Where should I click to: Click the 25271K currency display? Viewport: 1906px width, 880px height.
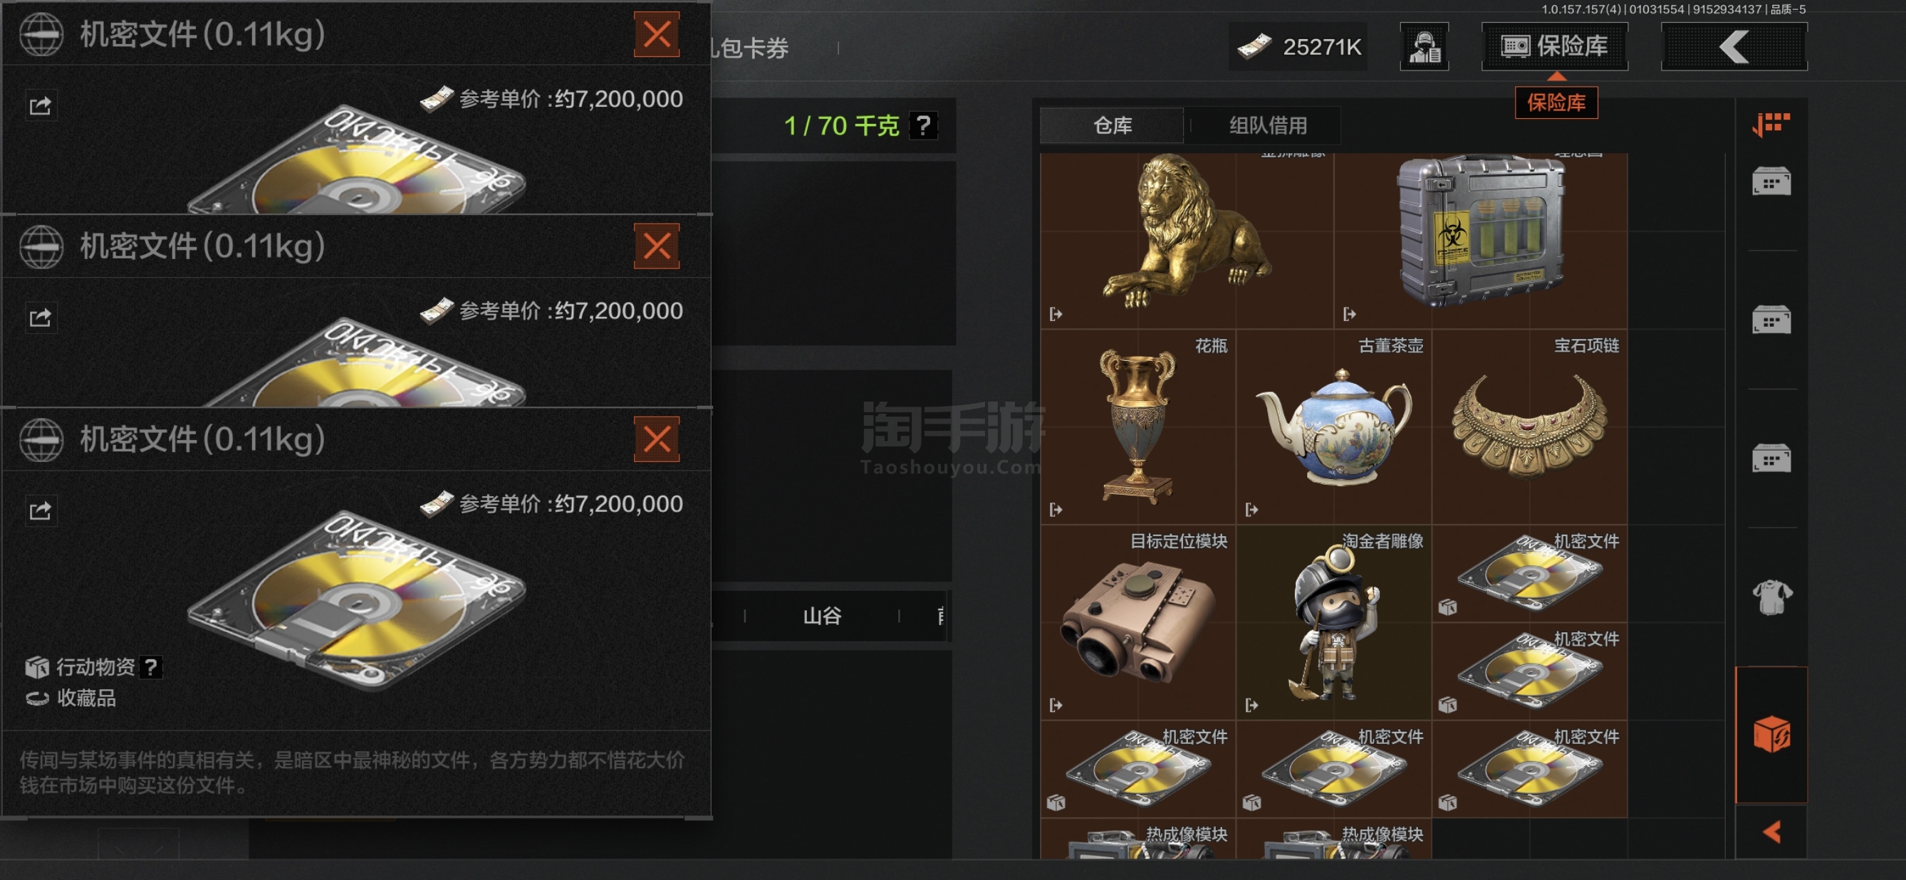1298,46
